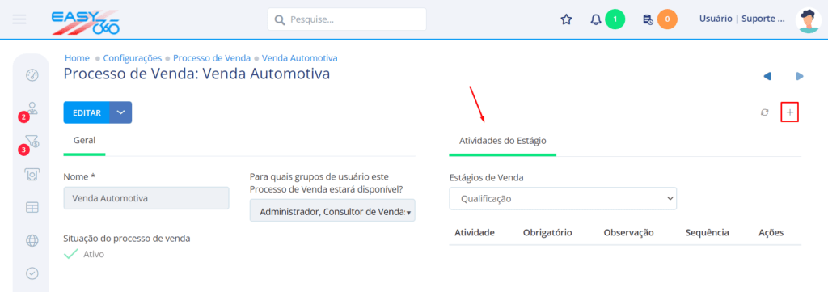Select the Atividades do Estágio tab
Screen dimensions: 828x292
point(503,141)
